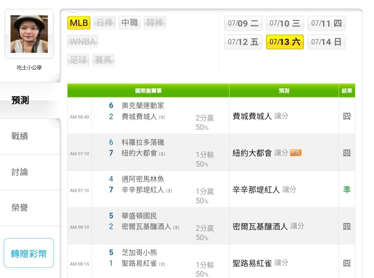Click team name 華盛頓國民
Screen dimensions: 374x278
click(139, 216)
